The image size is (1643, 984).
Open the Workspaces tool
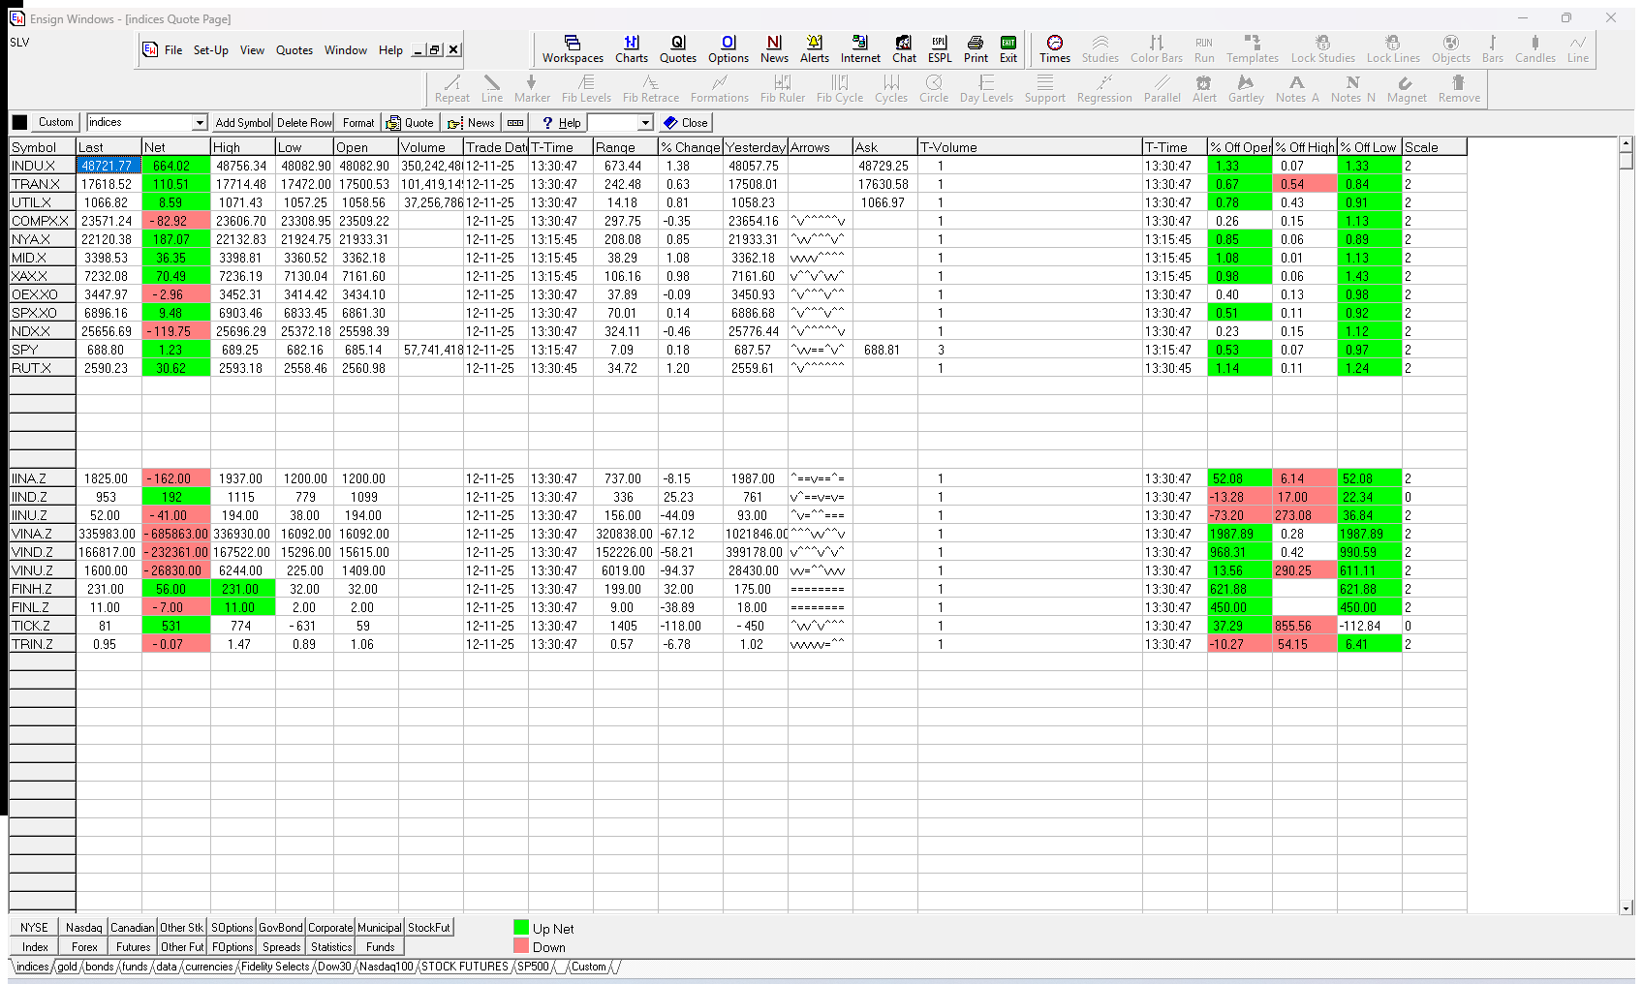click(573, 48)
